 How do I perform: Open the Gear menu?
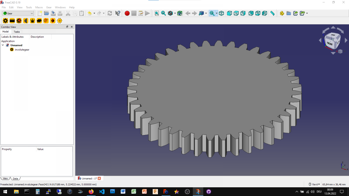click(x=49, y=7)
